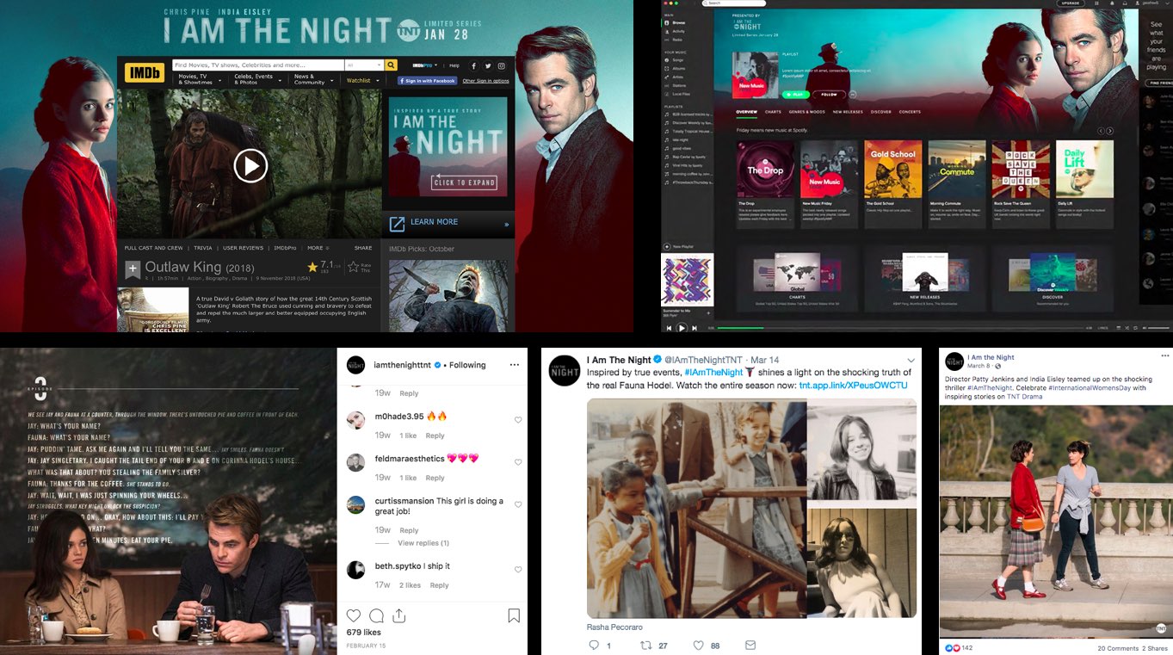Open Facebook post's three-dot menu
Screen dimensions: 1173x655
click(1165, 355)
